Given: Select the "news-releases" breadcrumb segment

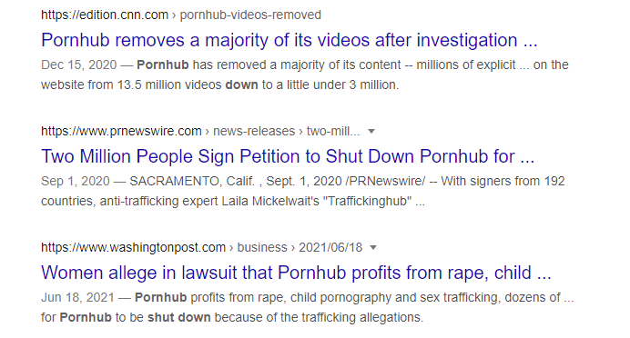Looking at the screenshot, I should pyautogui.click(x=254, y=131).
